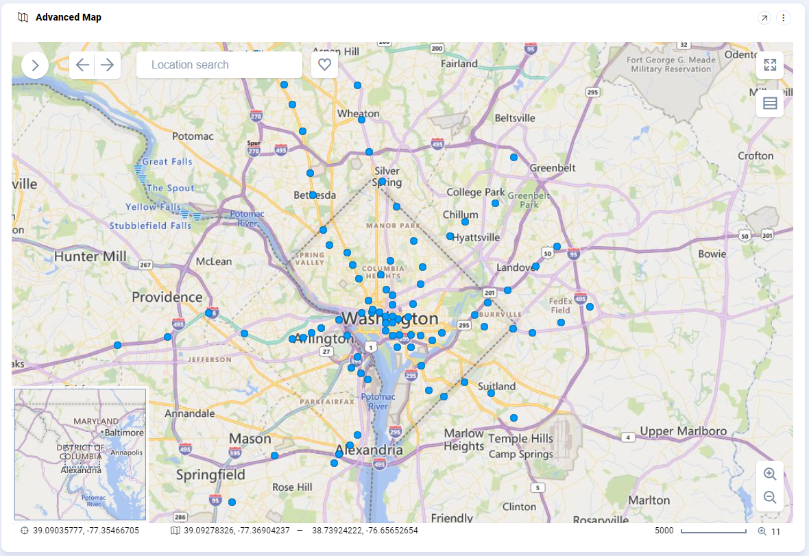The width and height of the screenshot is (809, 556).
Task: Zoom in on the map
Action: [770, 474]
